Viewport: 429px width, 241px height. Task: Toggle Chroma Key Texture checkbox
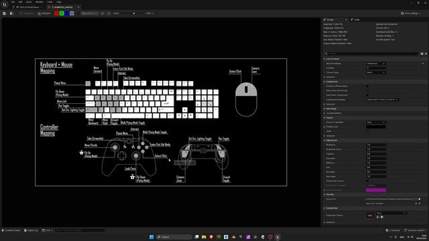367,181
